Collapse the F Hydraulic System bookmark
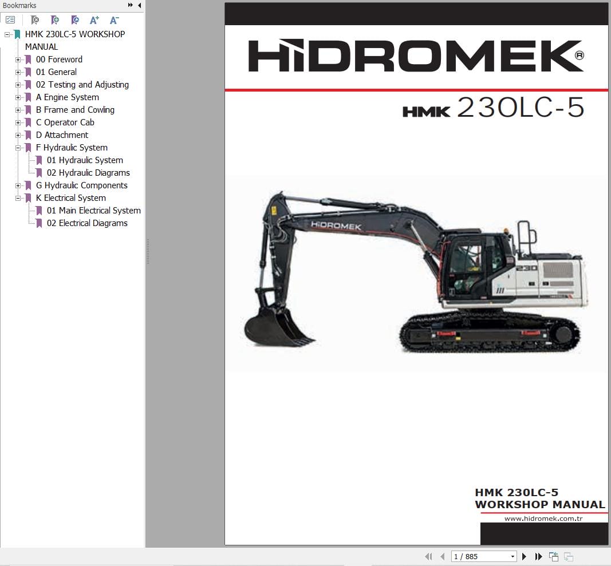The image size is (611, 566). click(19, 148)
